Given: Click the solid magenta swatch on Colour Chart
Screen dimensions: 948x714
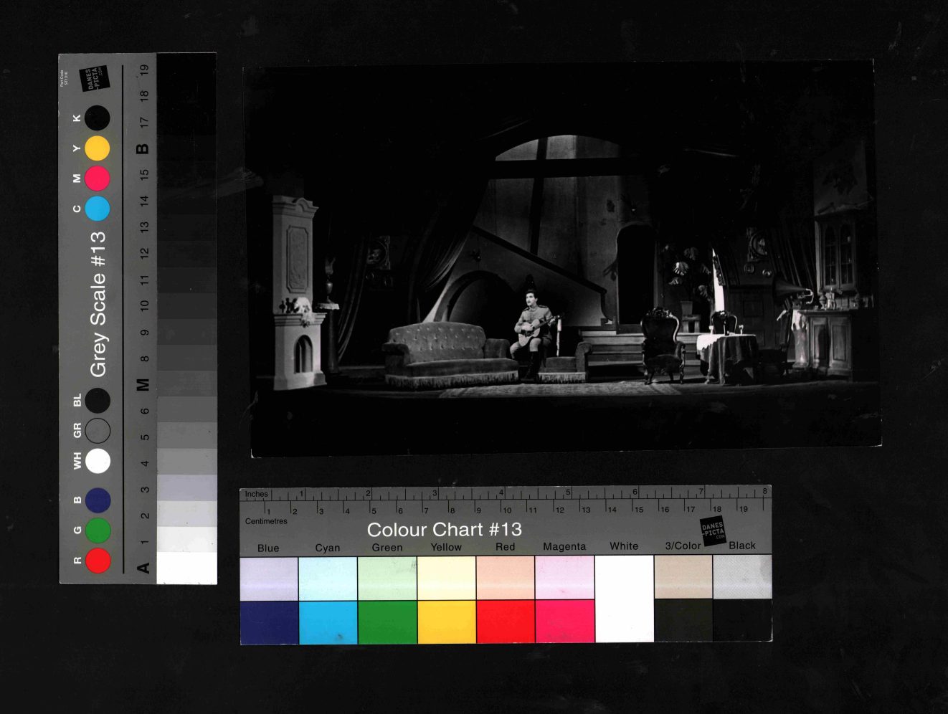Looking at the screenshot, I should (x=564, y=622).
